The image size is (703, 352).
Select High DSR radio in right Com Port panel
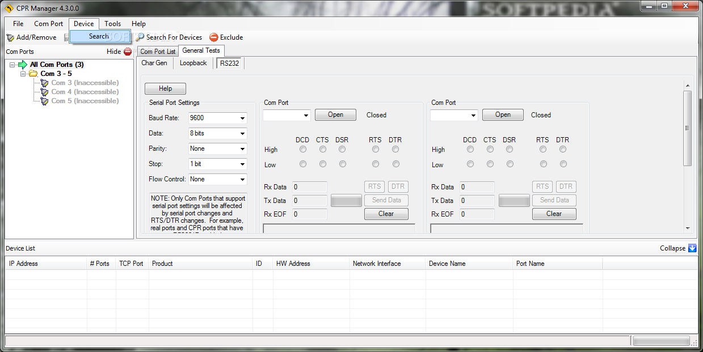pos(510,150)
